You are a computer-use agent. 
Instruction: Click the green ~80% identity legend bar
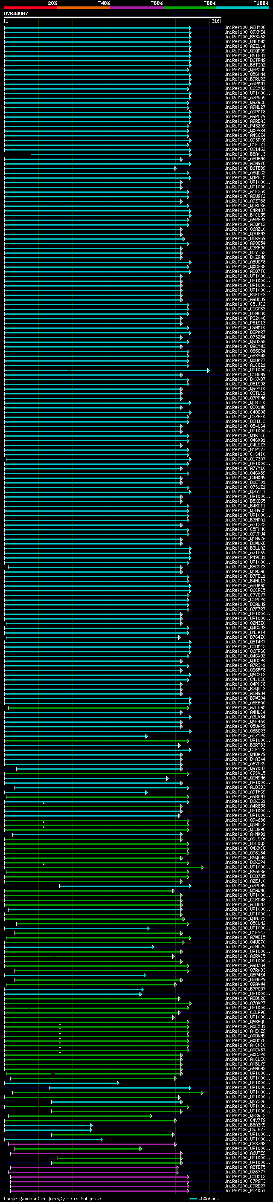[189, 8]
